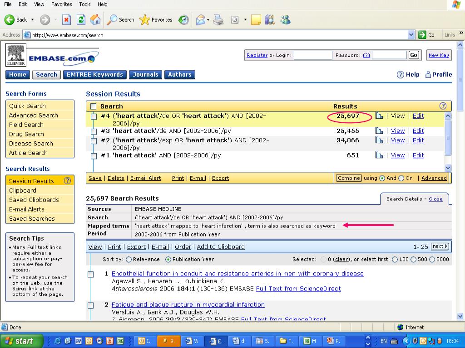Show the results chart for search #3
This screenshot has width=465, height=348.
tap(379, 131)
